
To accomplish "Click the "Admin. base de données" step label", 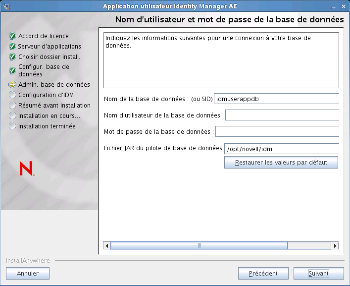I will (x=54, y=84).
